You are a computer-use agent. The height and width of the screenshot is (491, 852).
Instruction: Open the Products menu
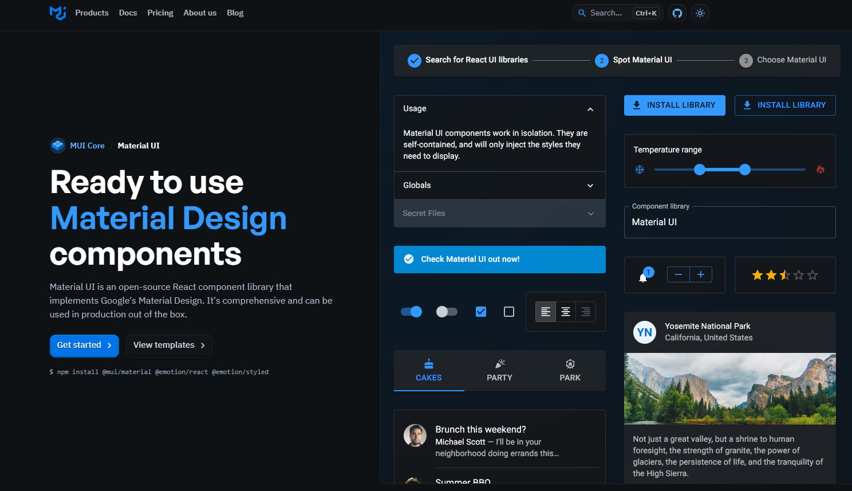[x=92, y=13]
